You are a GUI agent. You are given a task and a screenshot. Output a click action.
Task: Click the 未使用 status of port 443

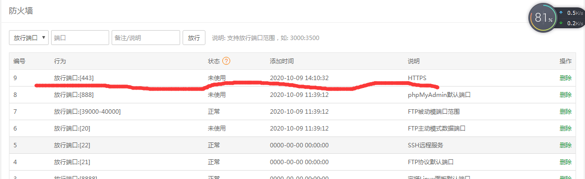coord(217,78)
